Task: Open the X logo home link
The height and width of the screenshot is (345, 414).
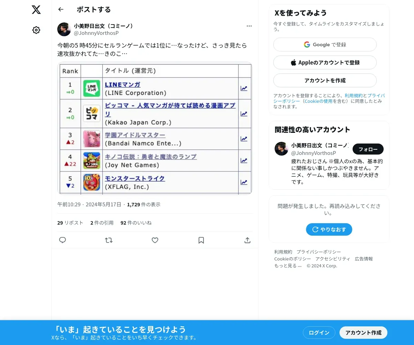Action: point(36,10)
